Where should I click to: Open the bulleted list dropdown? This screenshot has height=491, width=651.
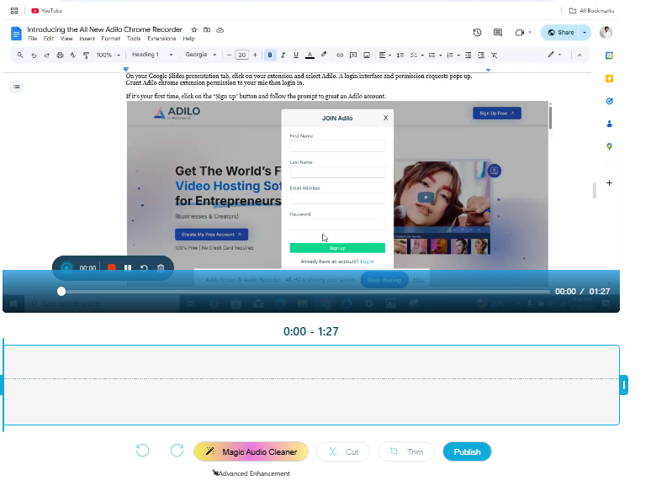click(435, 55)
